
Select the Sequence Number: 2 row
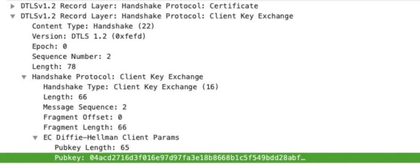71,57
